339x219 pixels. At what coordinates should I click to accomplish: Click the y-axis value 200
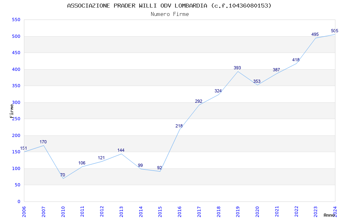pyautogui.click(x=16, y=135)
